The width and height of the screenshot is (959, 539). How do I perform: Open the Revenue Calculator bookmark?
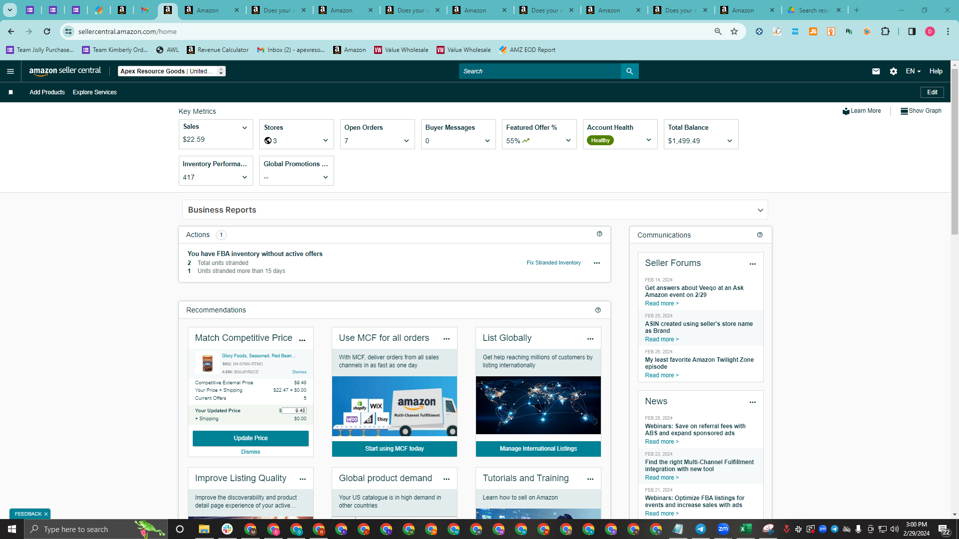pos(218,50)
